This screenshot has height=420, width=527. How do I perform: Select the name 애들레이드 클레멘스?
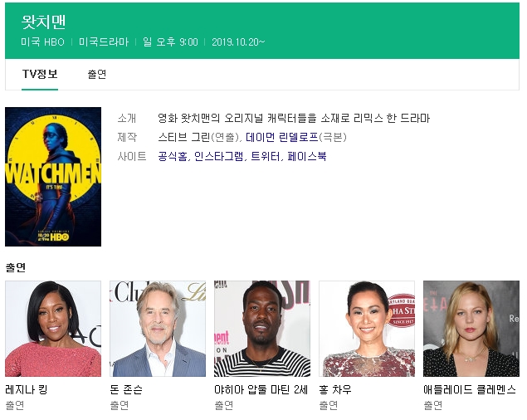[470, 390]
